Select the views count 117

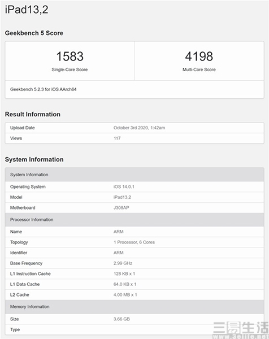(x=117, y=138)
